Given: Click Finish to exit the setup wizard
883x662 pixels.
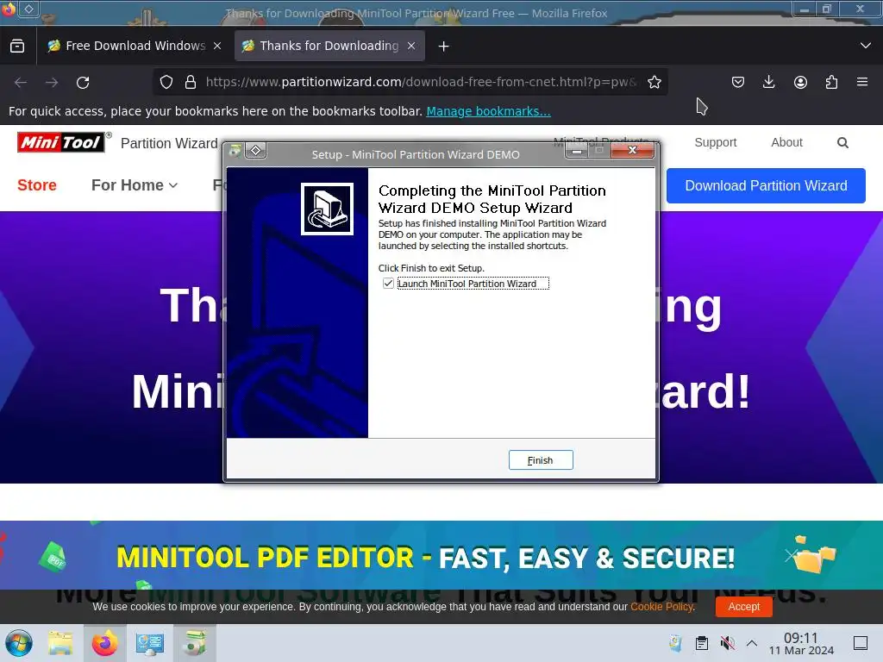Looking at the screenshot, I should pyautogui.click(x=541, y=460).
